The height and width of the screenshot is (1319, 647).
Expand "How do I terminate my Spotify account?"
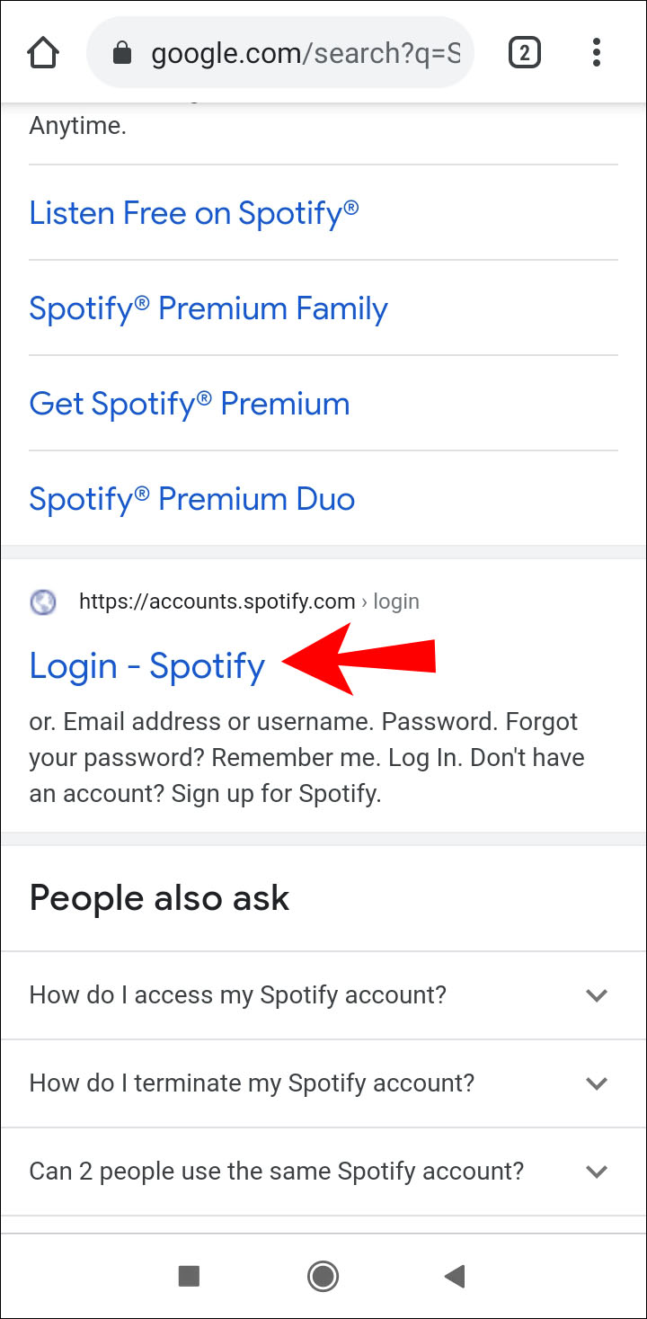pyautogui.click(x=252, y=1083)
